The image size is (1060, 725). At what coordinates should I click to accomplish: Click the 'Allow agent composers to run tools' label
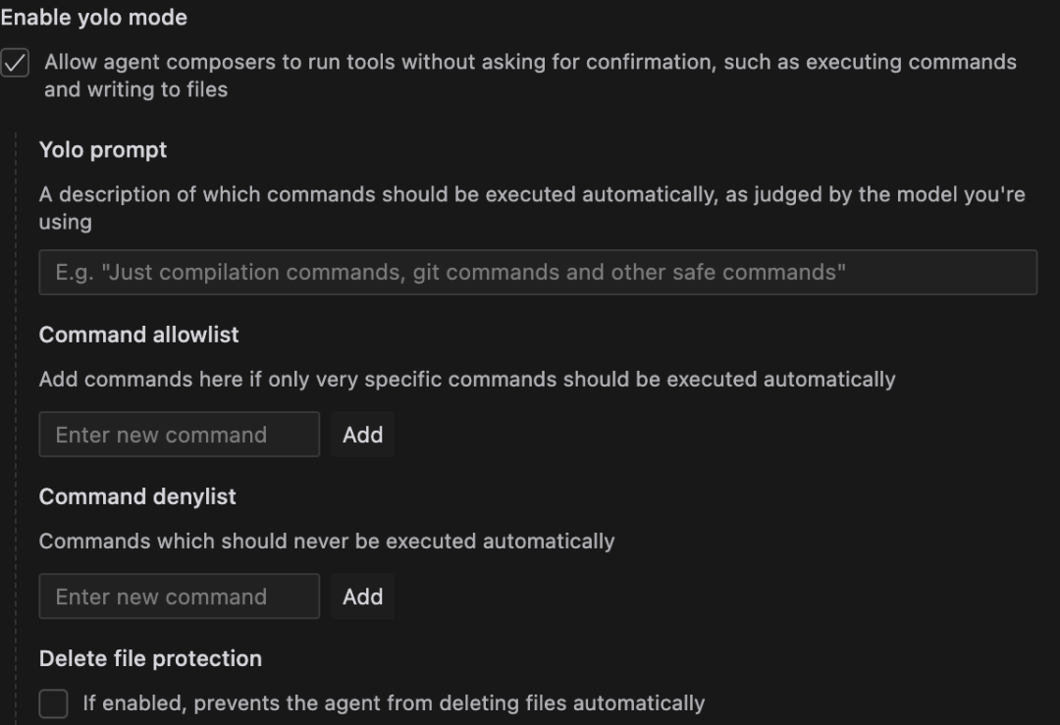click(530, 75)
